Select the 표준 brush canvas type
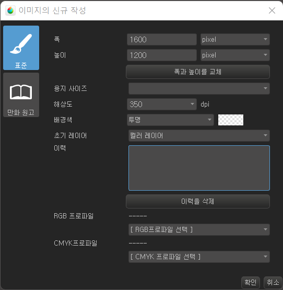This screenshot has width=283, height=290. click(21, 48)
